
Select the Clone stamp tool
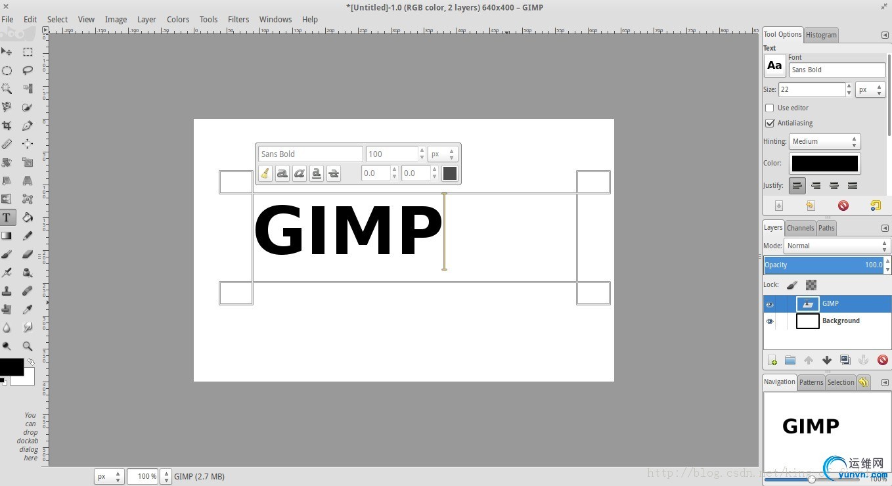tap(7, 291)
